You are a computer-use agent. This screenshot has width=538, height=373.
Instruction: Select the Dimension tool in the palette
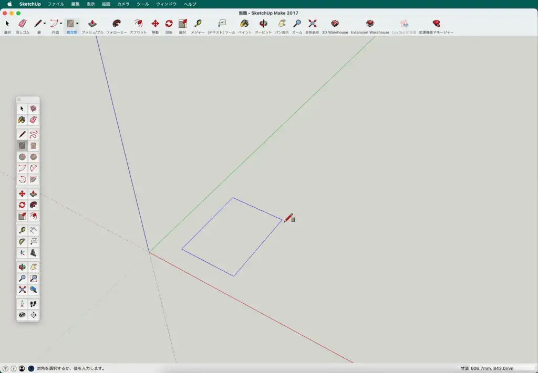[x=33, y=230]
